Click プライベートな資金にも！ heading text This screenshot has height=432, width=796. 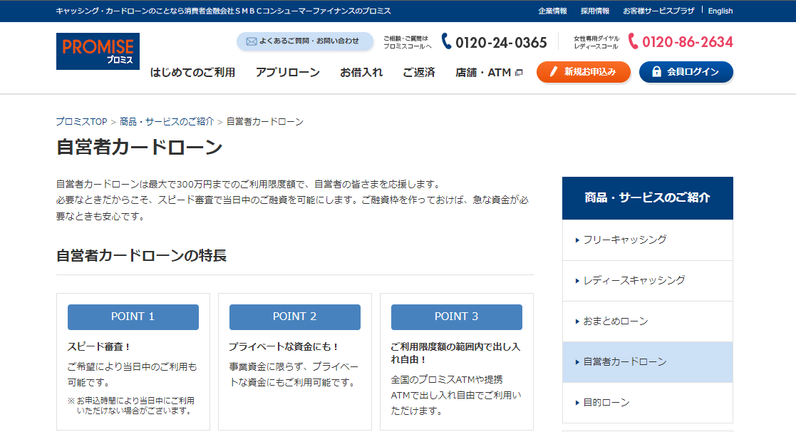click(x=284, y=346)
